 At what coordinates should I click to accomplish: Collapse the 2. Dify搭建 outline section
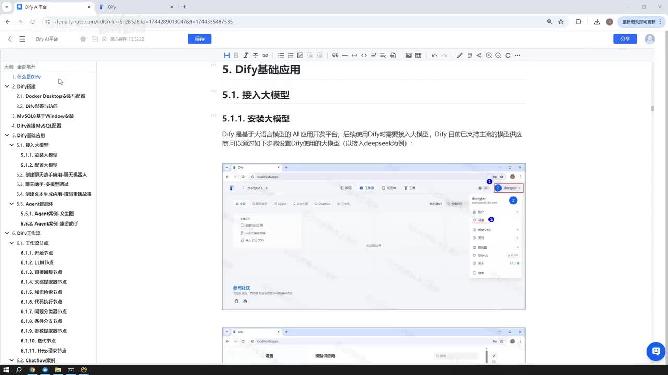tap(7, 86)
